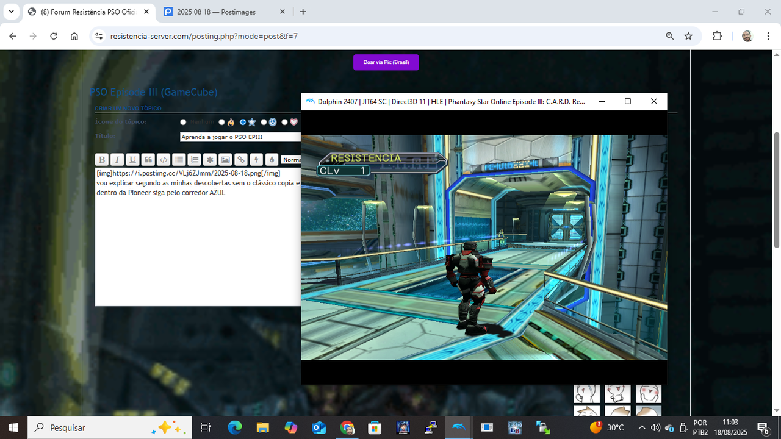This screenshot has height=439, width=781.
Task: Apply italic formatting in the post editor
Action: pos(117,160)
